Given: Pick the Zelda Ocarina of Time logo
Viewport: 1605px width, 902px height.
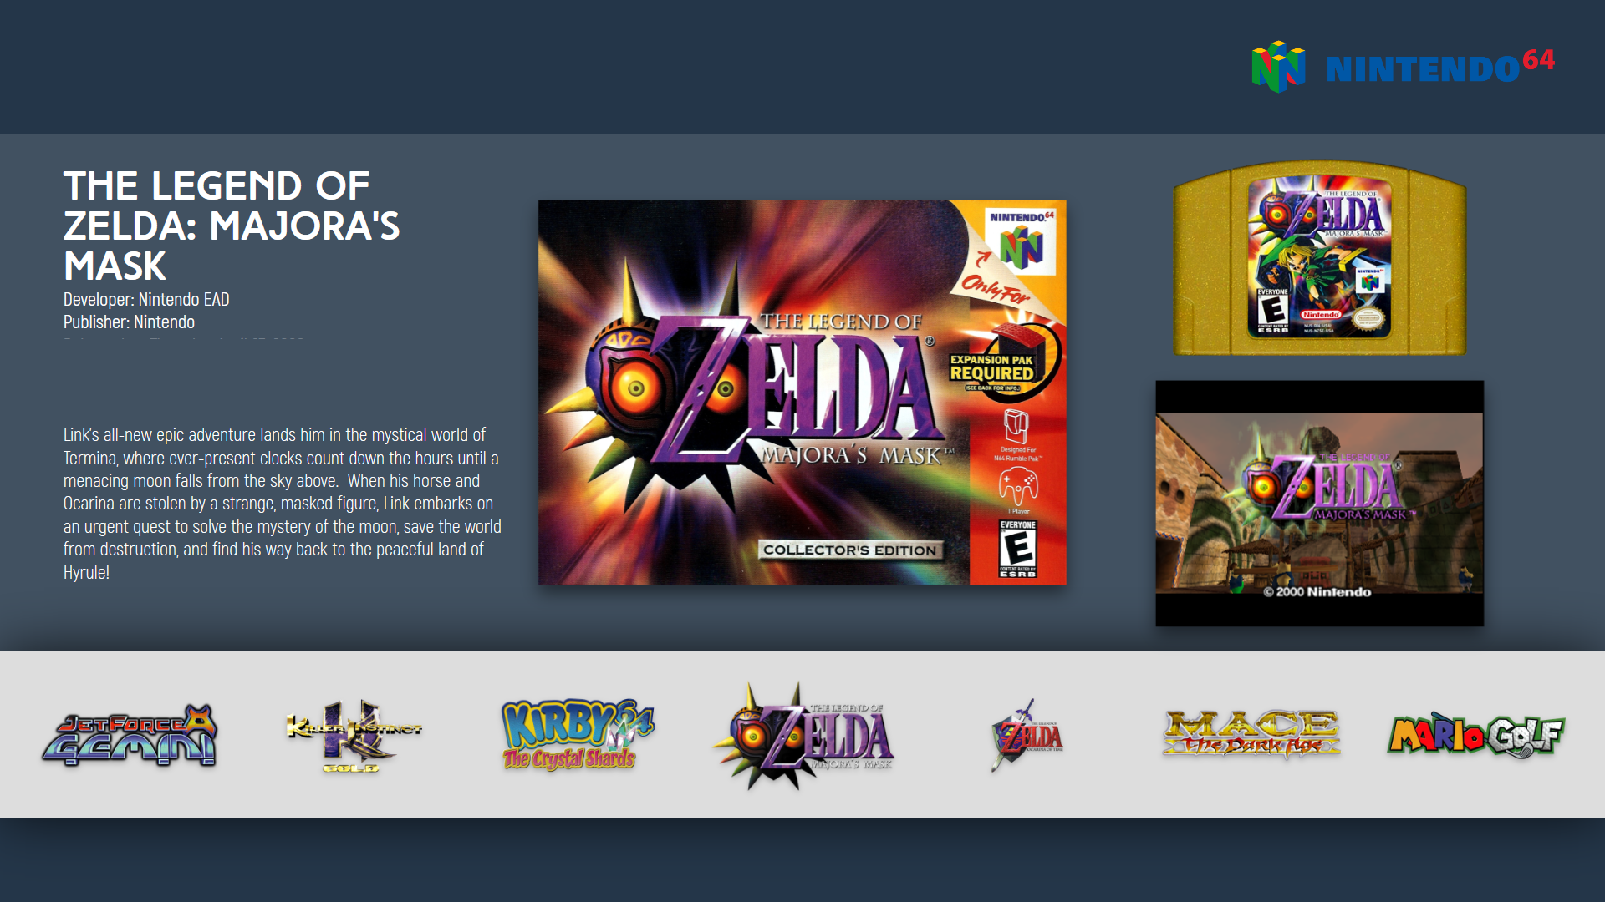Looking at the screenshot, I should [1027, 735].
